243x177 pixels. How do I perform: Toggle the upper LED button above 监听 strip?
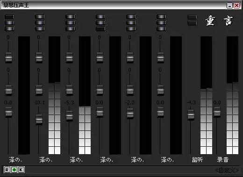(192, 17)
